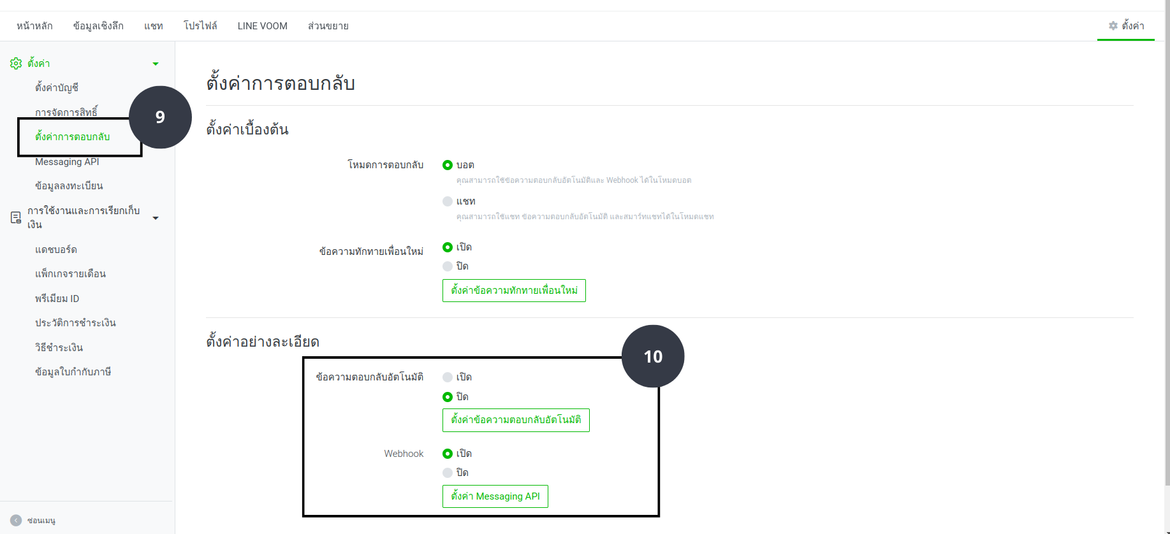
Task: Click the ตั้งค่า Messaging API button
Action: coord(495,496)
